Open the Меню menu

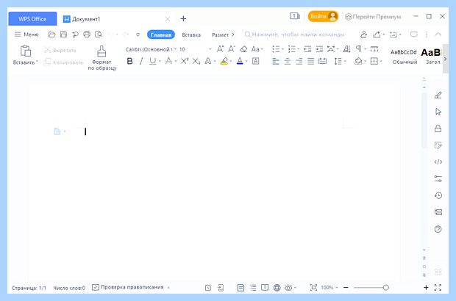(26, 35)
